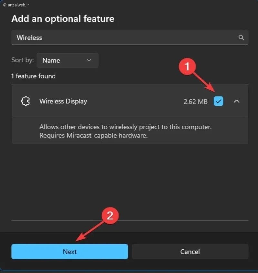
Task: Click the red arrow pointing at the checkbox
Action: tap(204, 82)
